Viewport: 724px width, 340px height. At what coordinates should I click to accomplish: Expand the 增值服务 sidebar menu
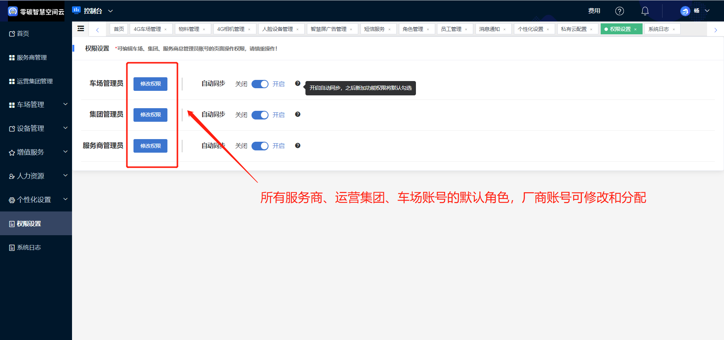(x=36, y=152)
